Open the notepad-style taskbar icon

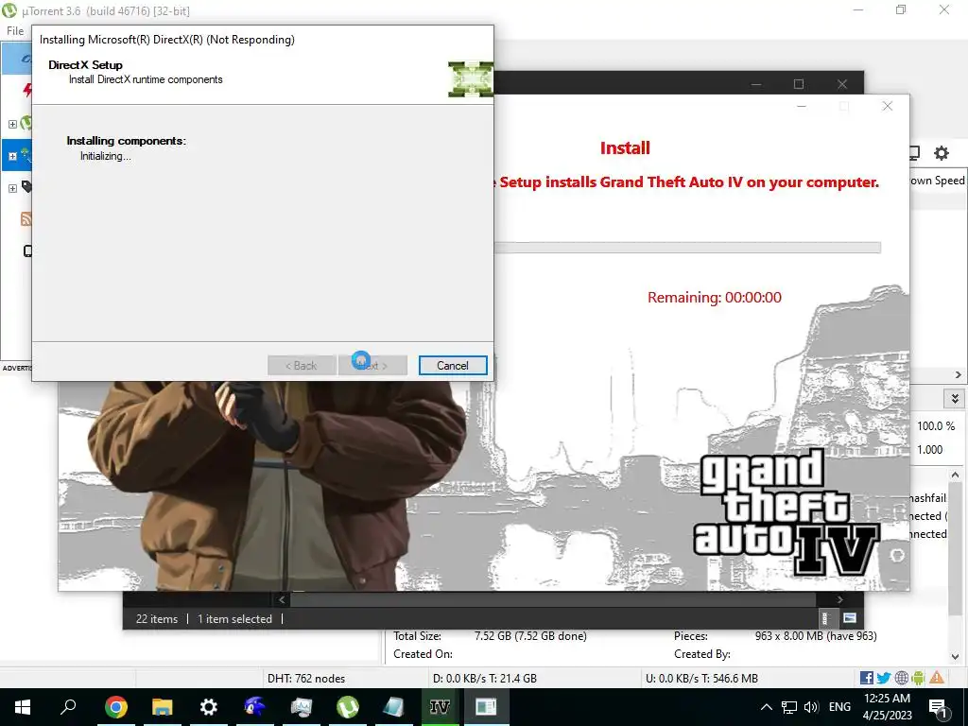tap(393, 707)
